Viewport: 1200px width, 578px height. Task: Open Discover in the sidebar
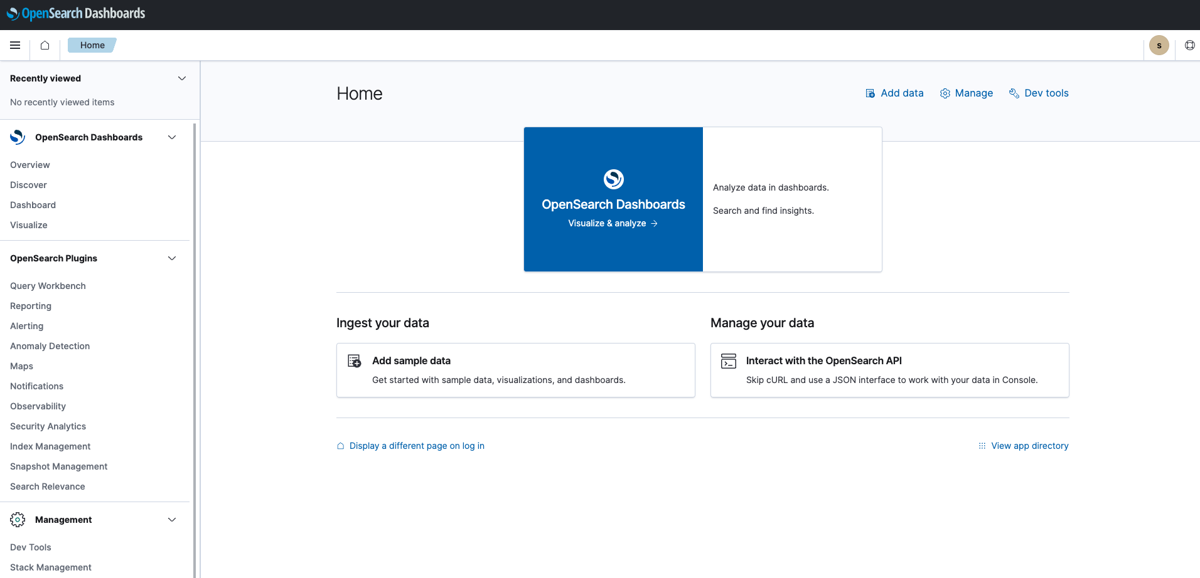click(28, 185)
